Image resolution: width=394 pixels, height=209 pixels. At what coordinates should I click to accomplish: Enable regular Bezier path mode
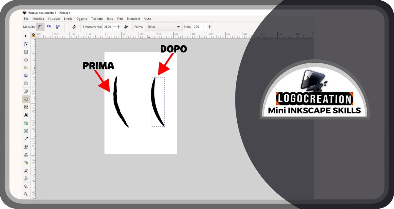coord(40,27)
